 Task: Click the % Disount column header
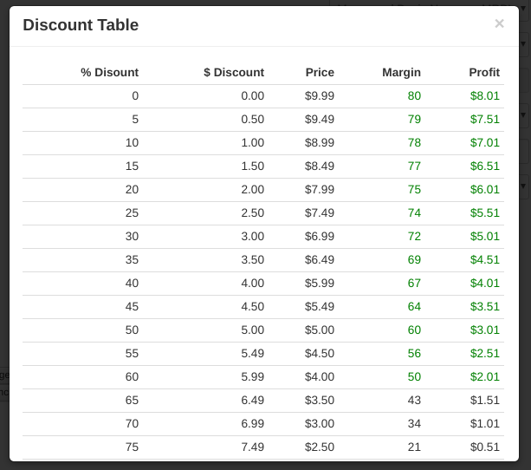coord(110,72)
